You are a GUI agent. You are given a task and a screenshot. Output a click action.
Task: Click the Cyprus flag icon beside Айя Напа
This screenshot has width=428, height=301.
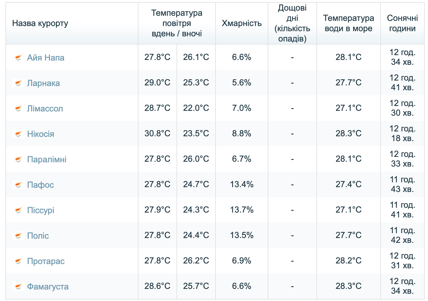[18, 58]
